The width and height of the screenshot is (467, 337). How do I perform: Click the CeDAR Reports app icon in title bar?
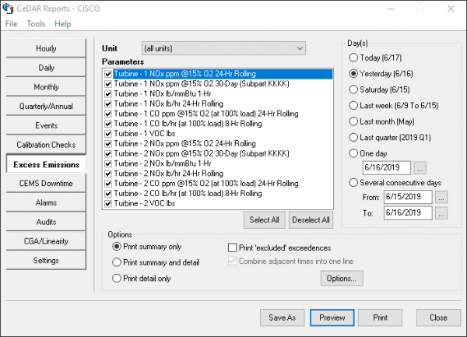click(9, 9)
